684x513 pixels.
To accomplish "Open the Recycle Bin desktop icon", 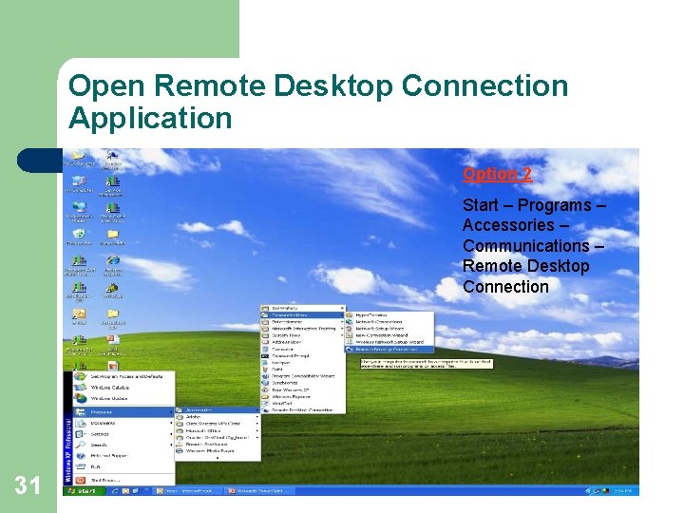I will (x=79, y=237).
